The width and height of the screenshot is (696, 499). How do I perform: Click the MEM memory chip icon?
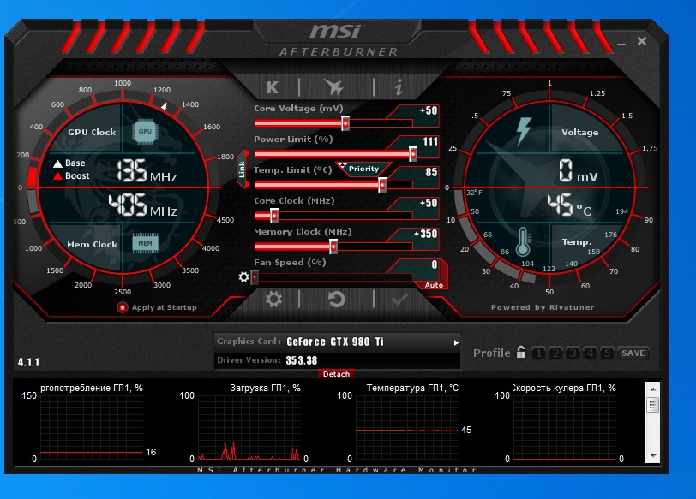coord(145,243)
